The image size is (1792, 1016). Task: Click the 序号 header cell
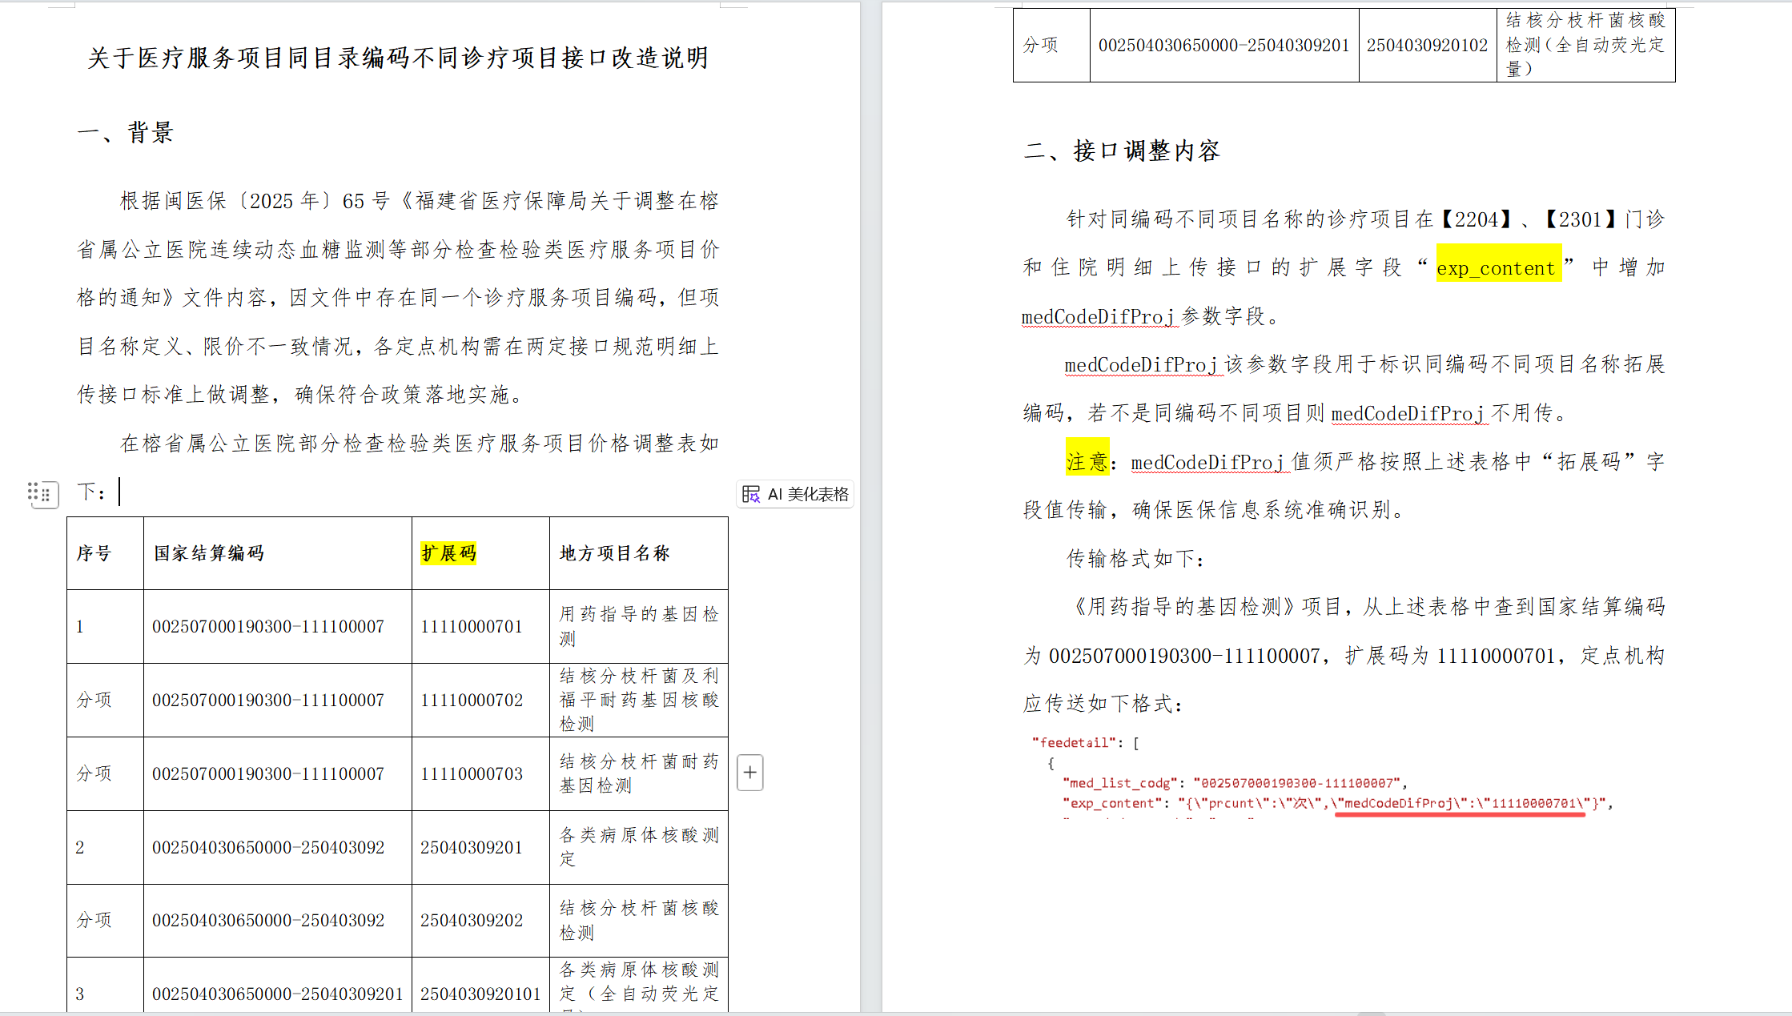(94, 553)
